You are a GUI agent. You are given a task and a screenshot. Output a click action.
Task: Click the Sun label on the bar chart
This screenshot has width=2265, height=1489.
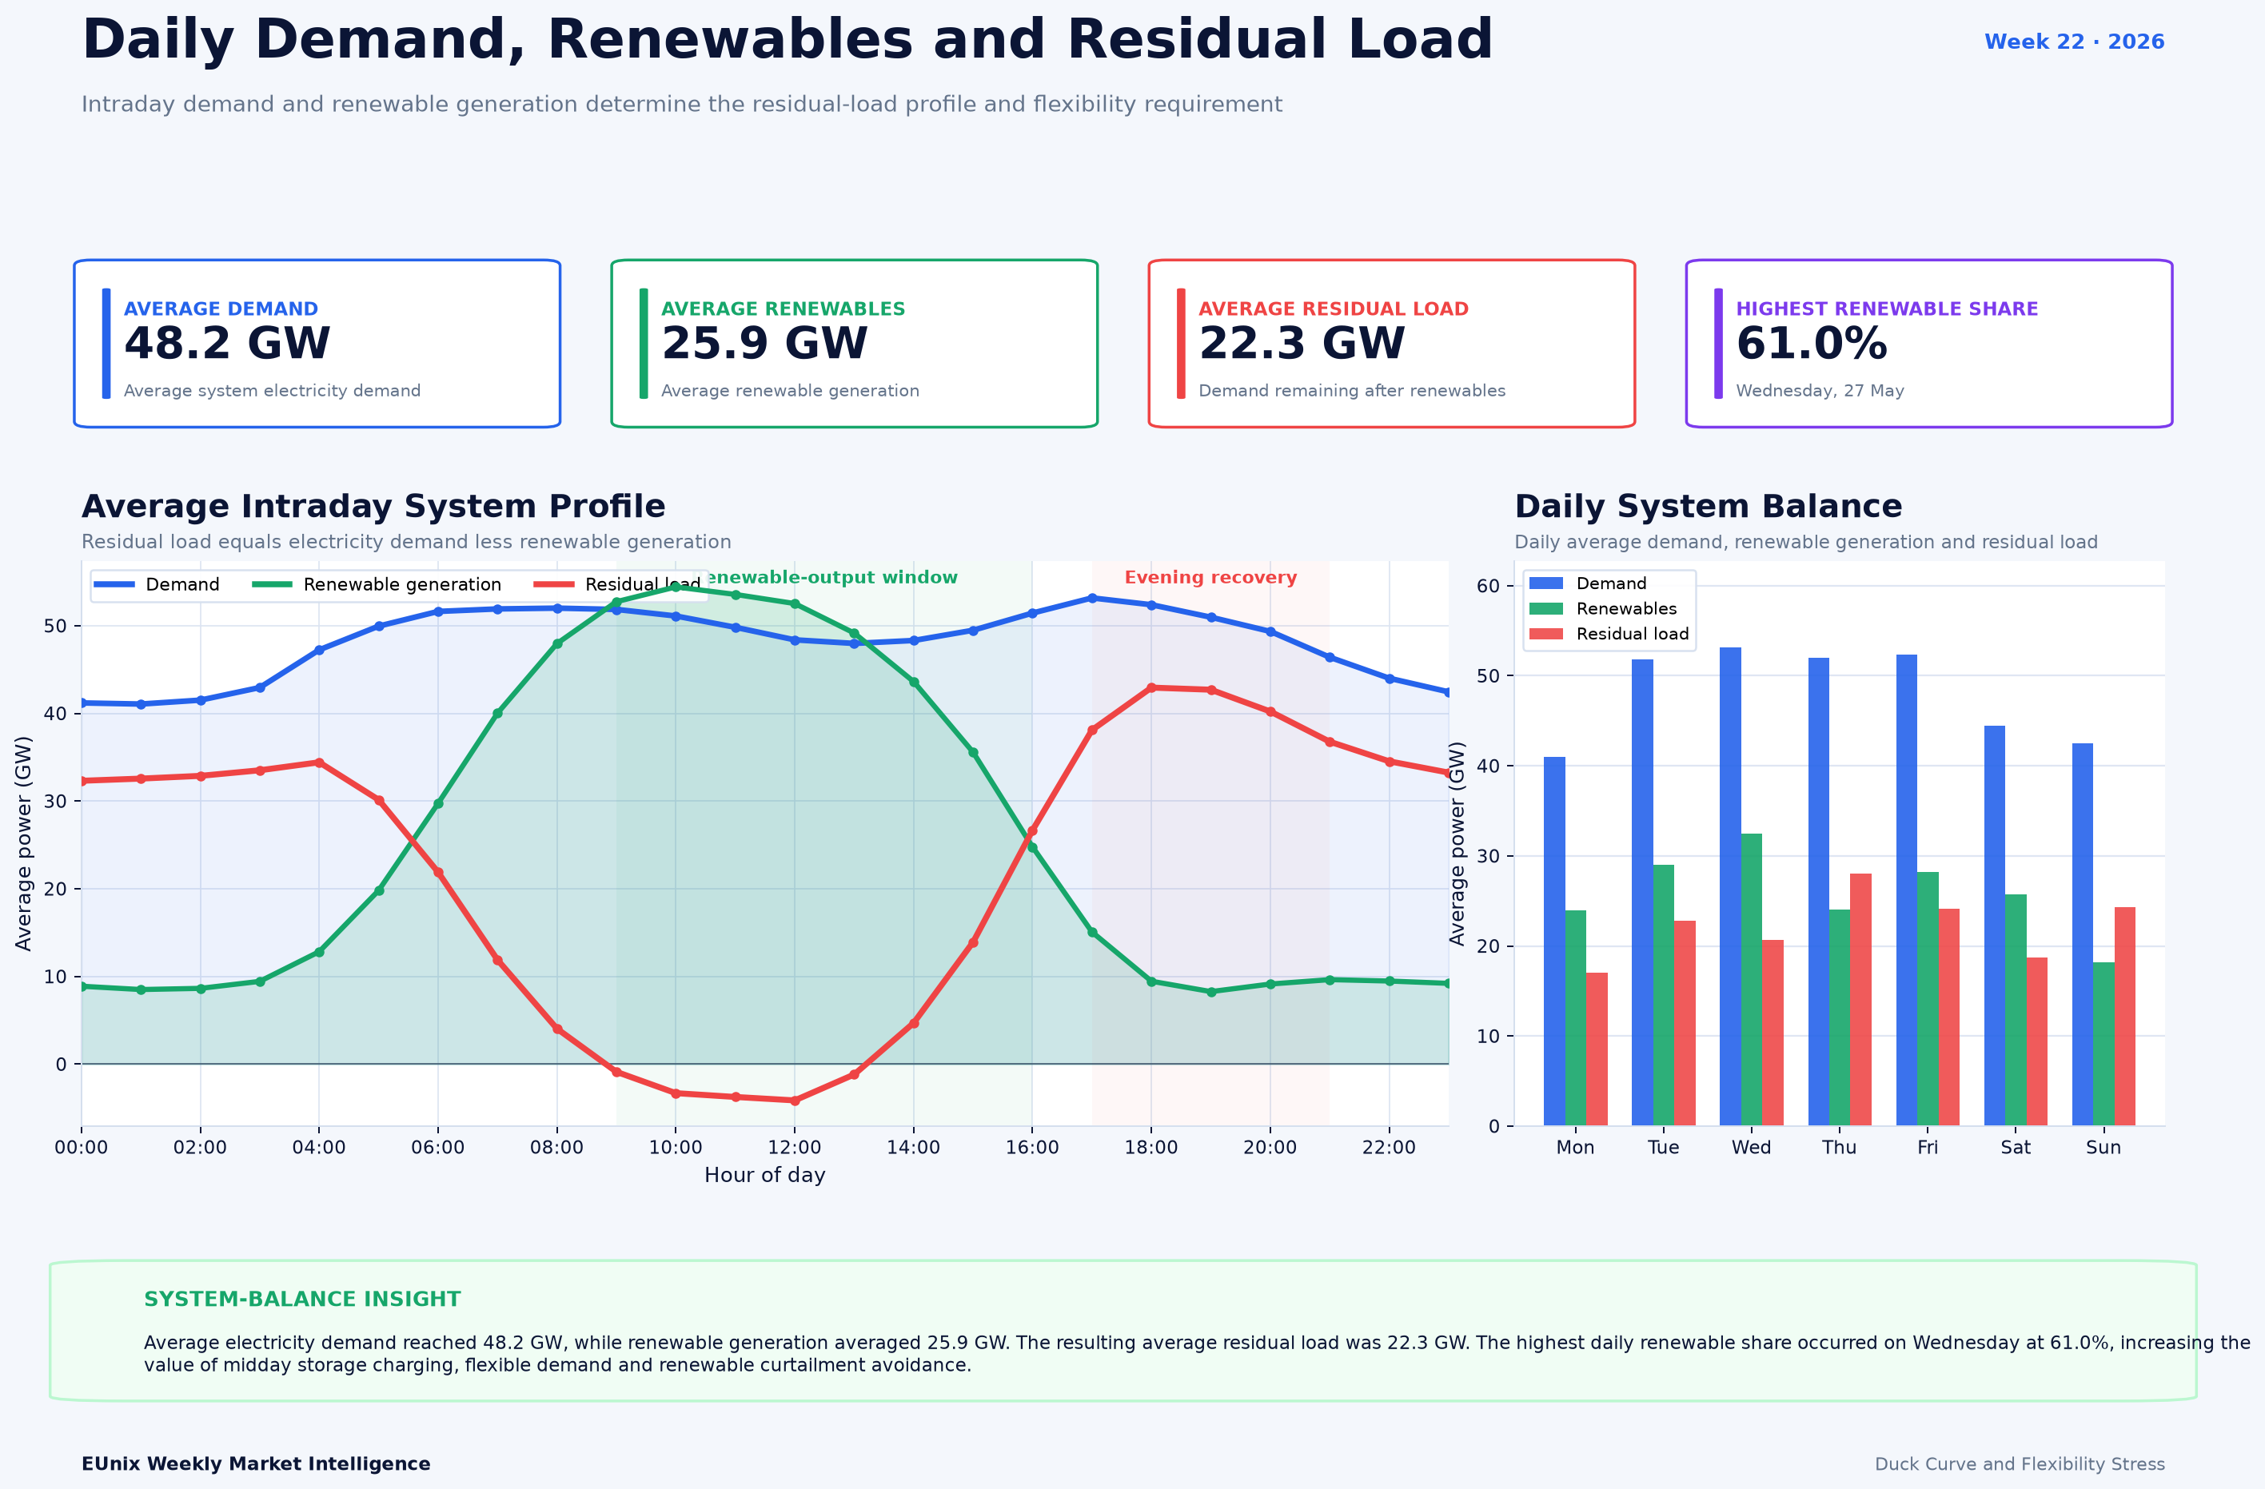(2103, 1148)
